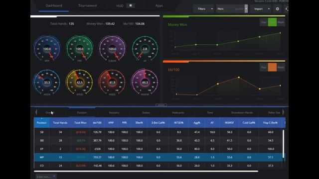The width and height of the screenshot is (319, 179).
Task: Select the Sessions report tab
Action: (x=114, y=113)
